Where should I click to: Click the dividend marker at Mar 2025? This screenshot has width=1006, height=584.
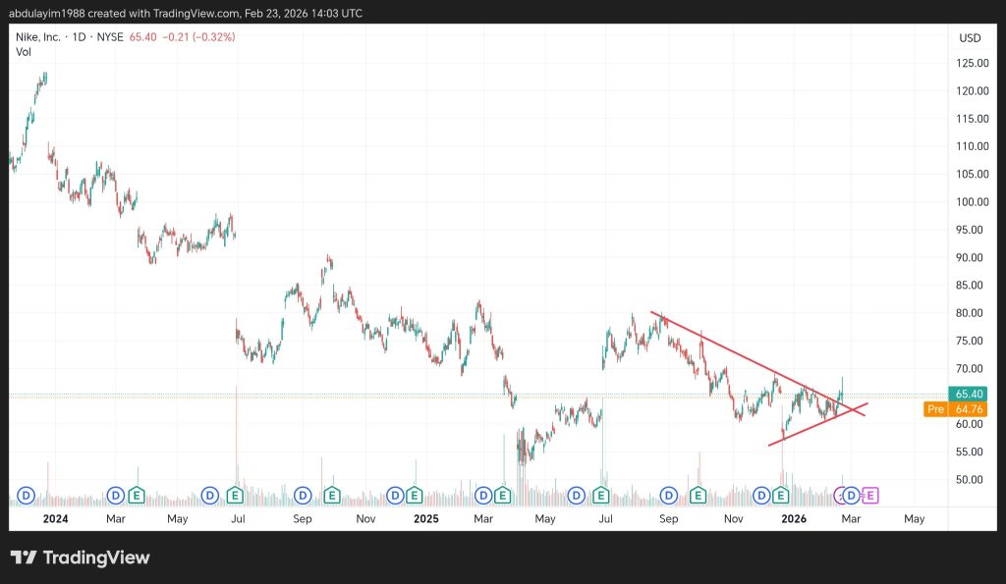tap(483, 496)
